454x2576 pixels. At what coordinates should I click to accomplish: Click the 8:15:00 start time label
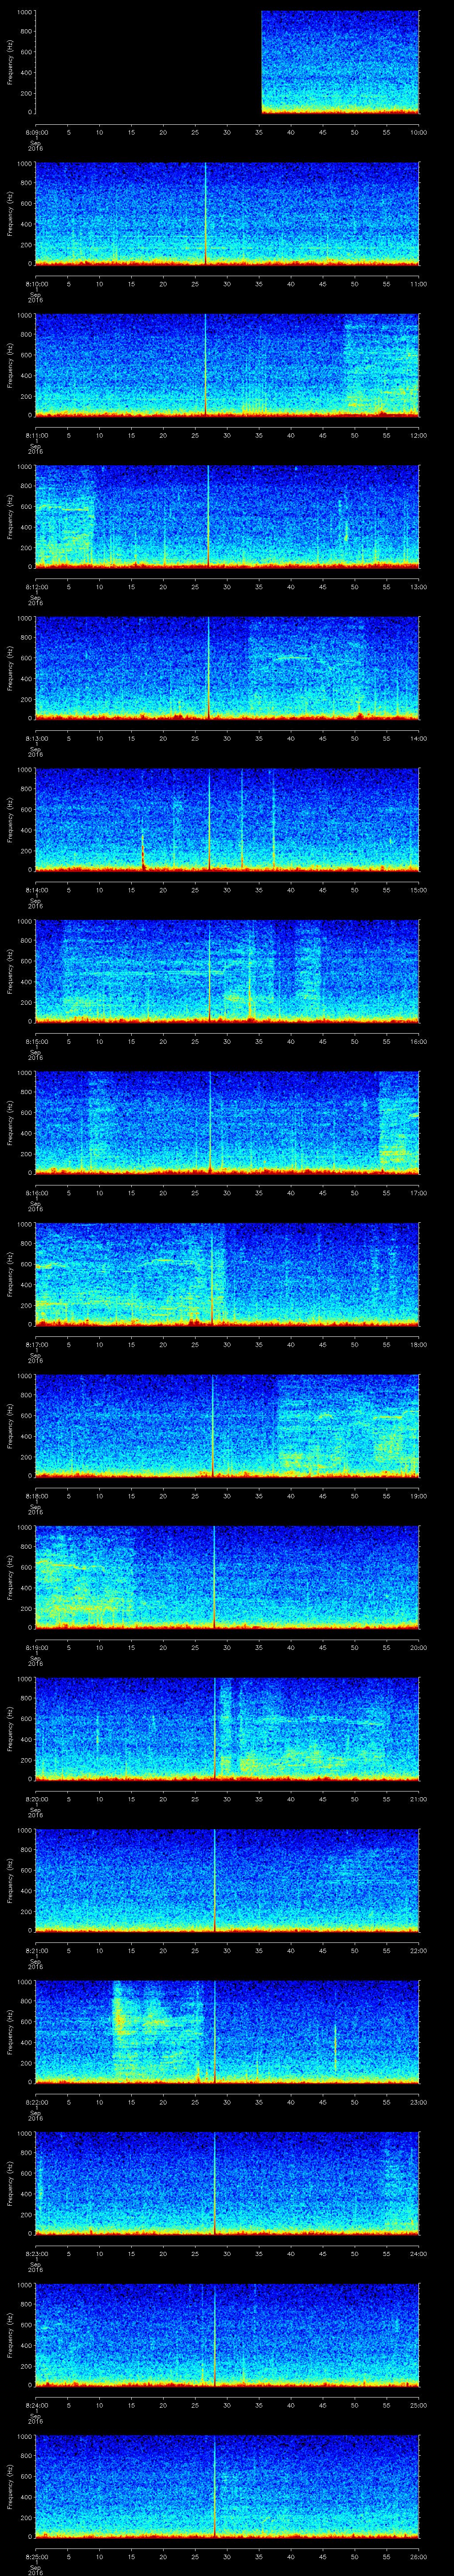coord(36,1041)
